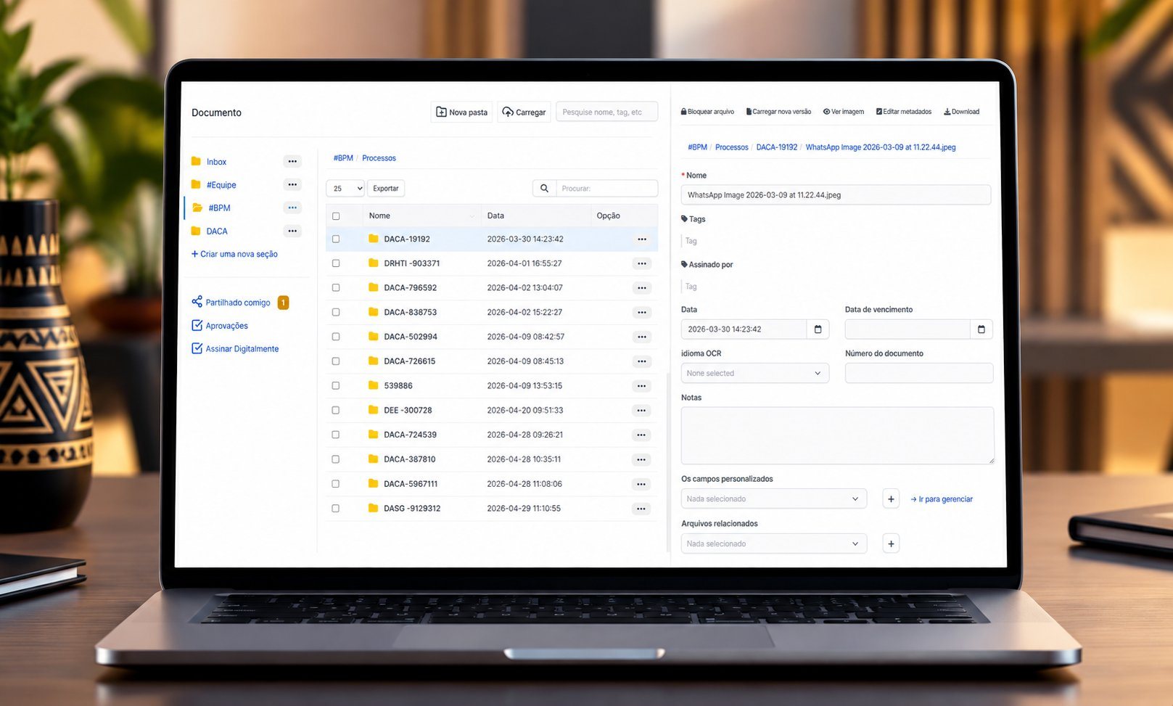Open options menu for Inbox section
The width and height of the screenshot is (1173, 706).
292,162
